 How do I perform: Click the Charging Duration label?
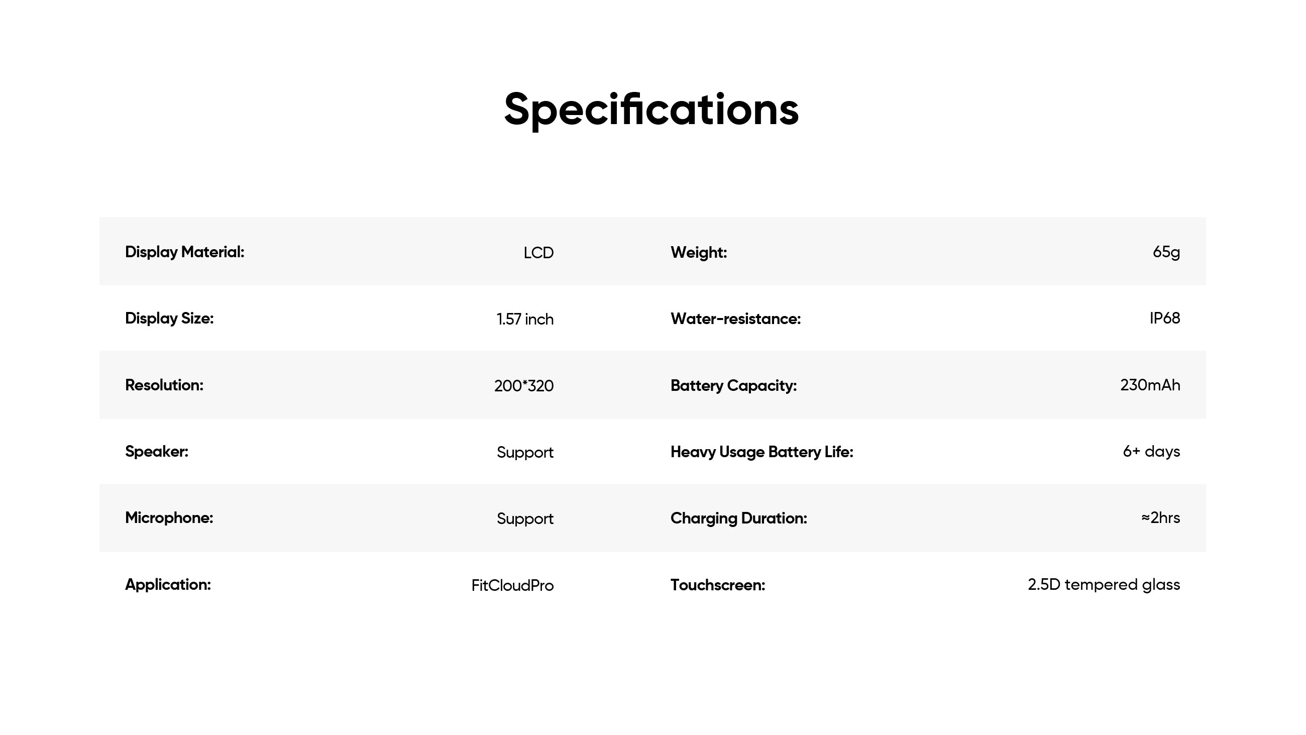click(739, 518)
